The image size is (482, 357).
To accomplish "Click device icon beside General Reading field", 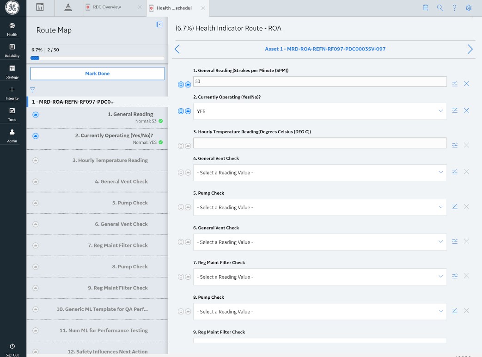I will (181, 85).
